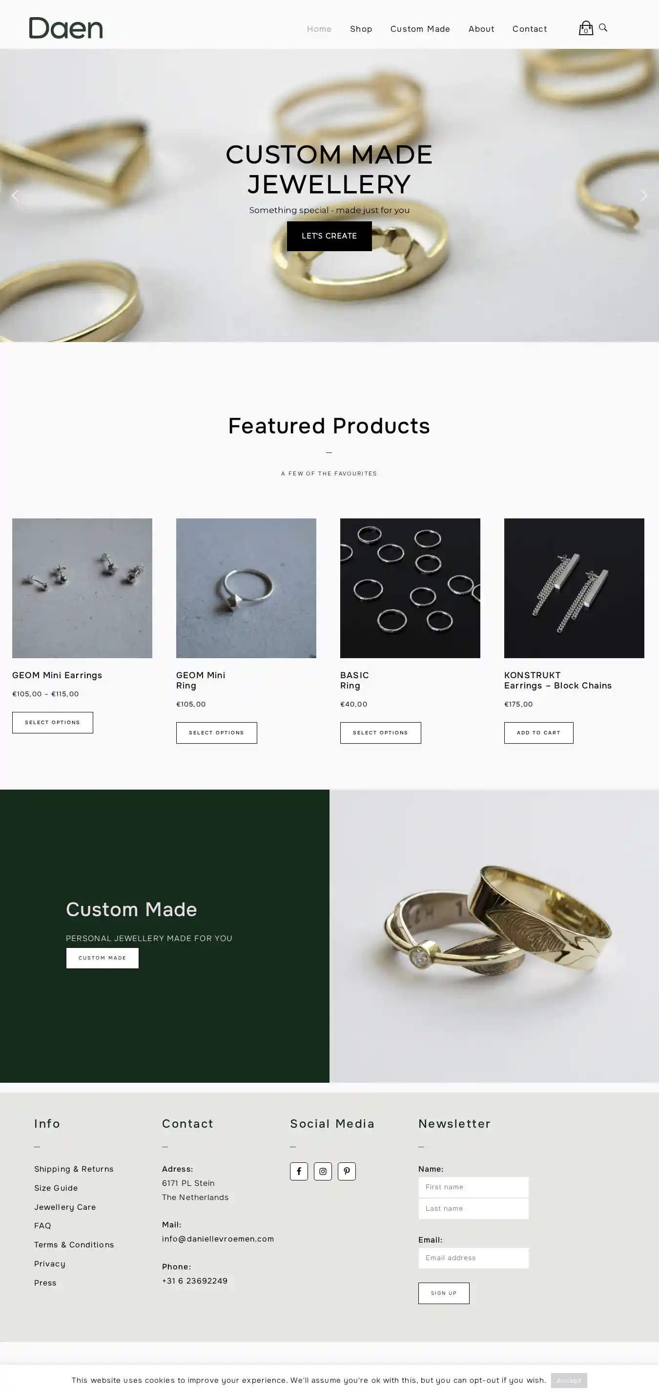This screenshot has width=659, height=1394.
Task: Open the Jewellery Care footer link
Action: coord(65,1207)
